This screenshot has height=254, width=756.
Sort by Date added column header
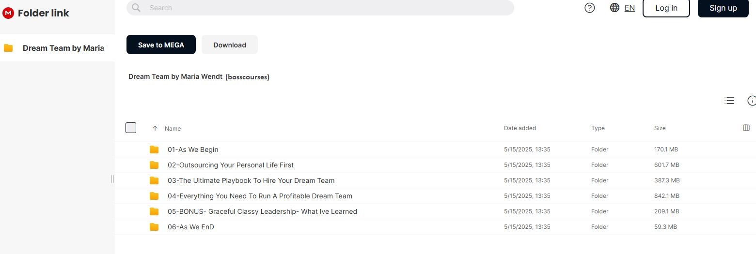tap(520, 128)
